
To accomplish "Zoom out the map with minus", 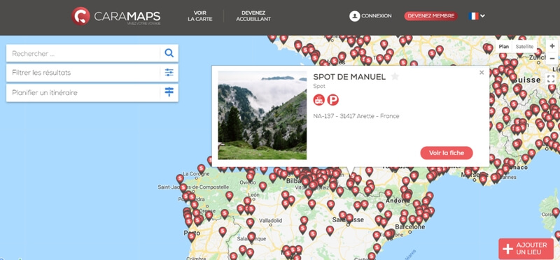I will pyautogui.click(x=552, y=58).
